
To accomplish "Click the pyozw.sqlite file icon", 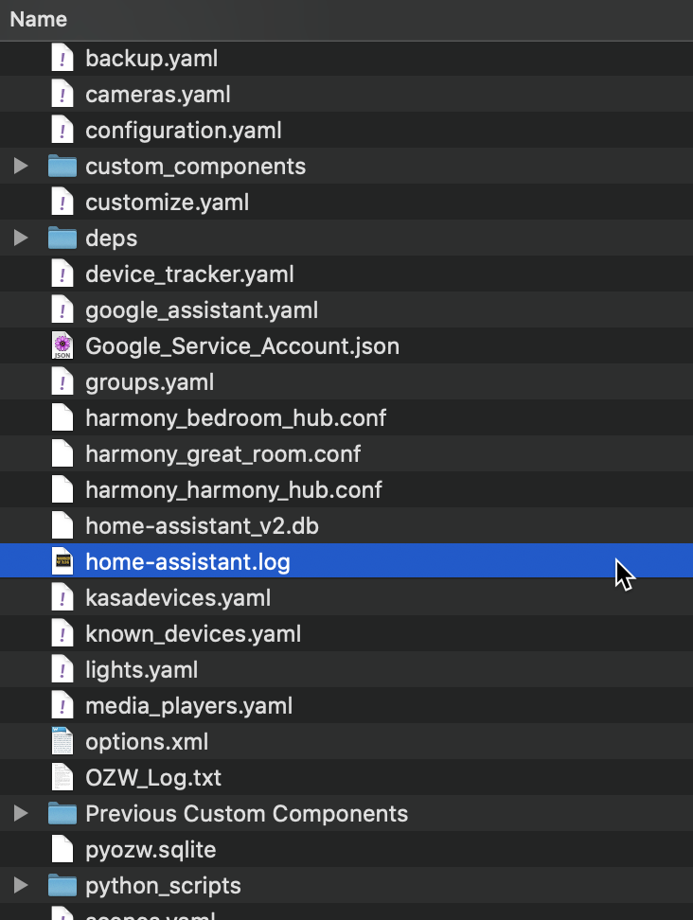I will coord(62,850).
